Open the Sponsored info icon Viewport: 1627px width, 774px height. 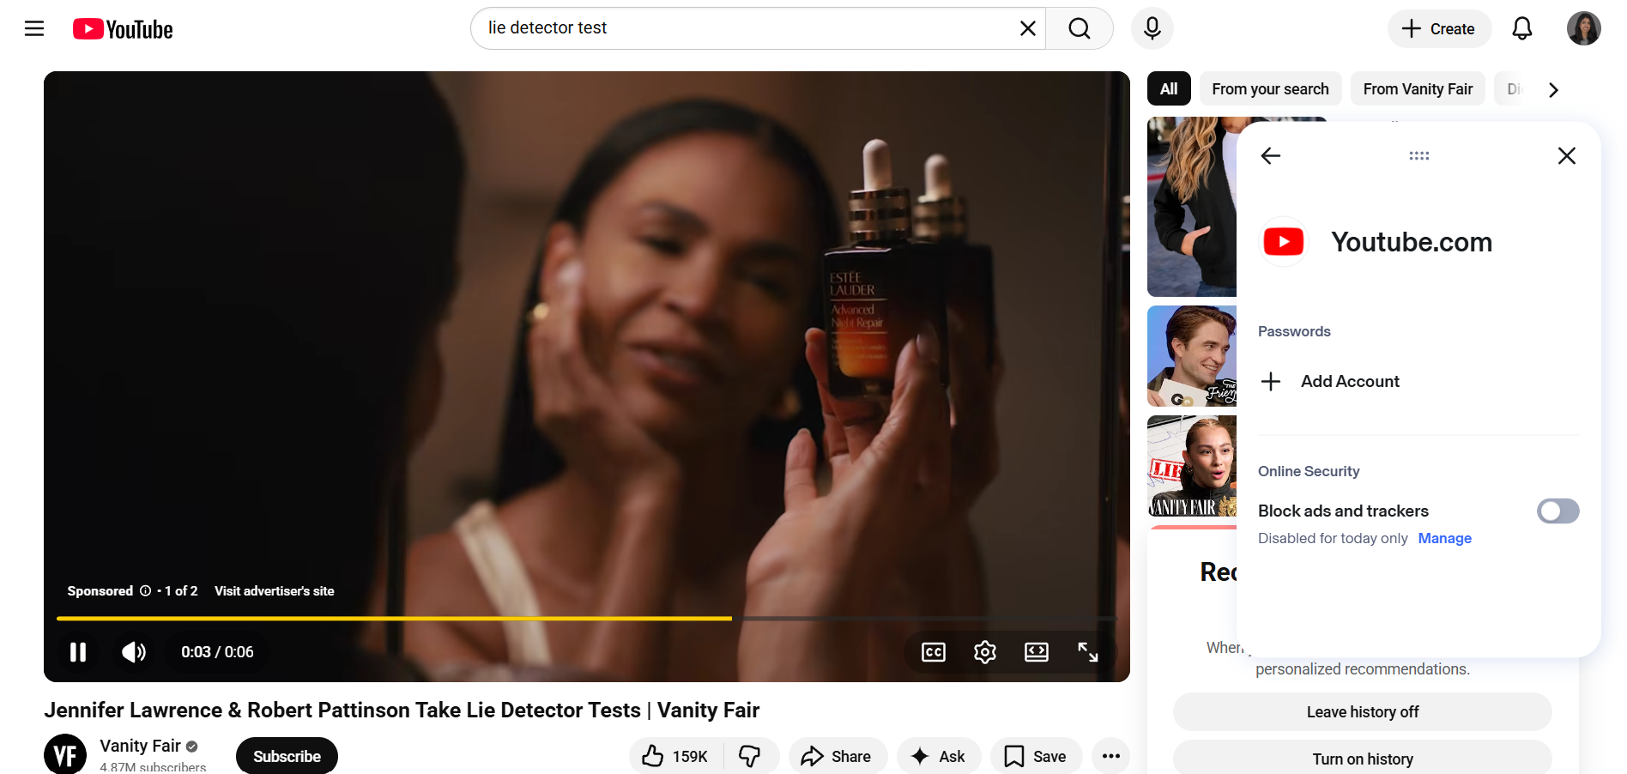pos(145,590)
